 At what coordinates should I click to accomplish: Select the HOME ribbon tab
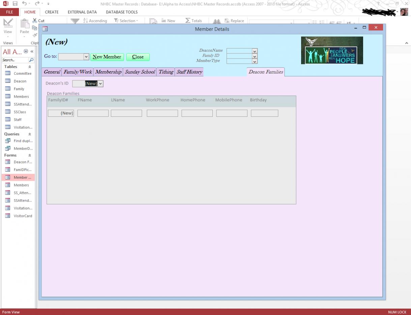30,12
